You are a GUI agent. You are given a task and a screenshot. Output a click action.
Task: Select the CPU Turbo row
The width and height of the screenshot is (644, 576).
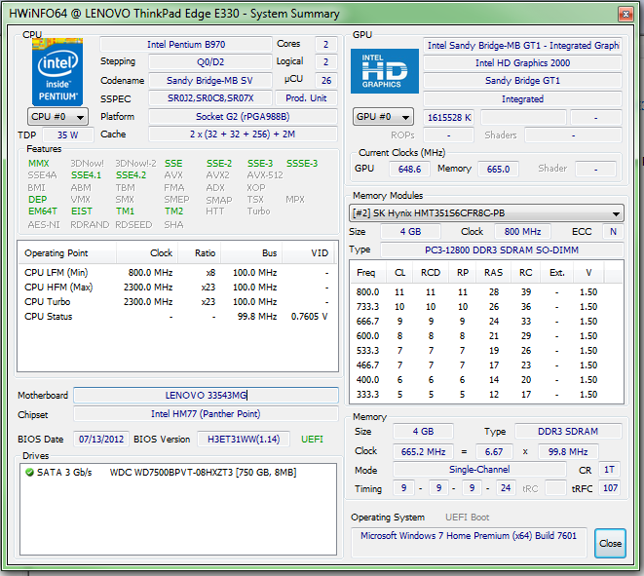pyautogui.click(x=177, y=302)
